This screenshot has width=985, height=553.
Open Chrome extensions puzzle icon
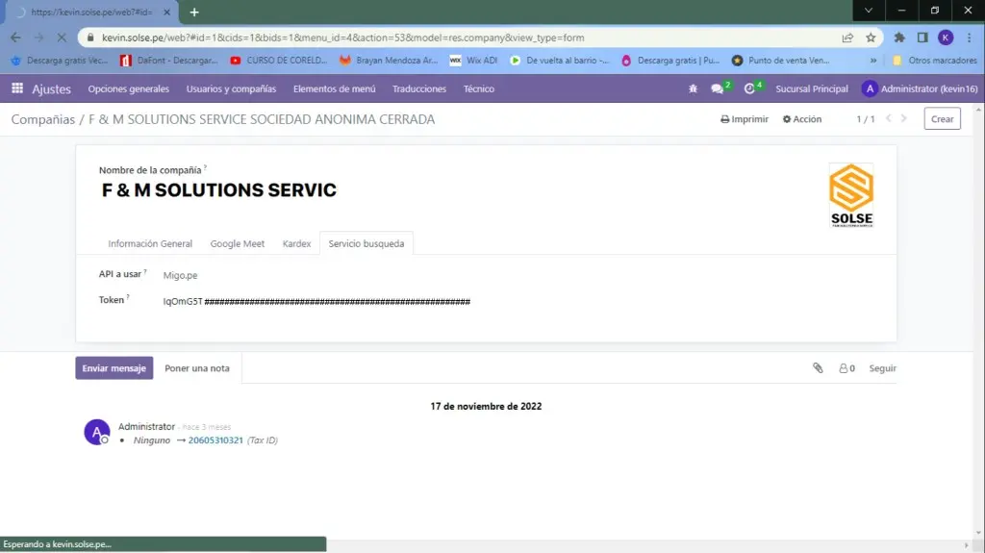pyautogui.click(x=899, y=38)
